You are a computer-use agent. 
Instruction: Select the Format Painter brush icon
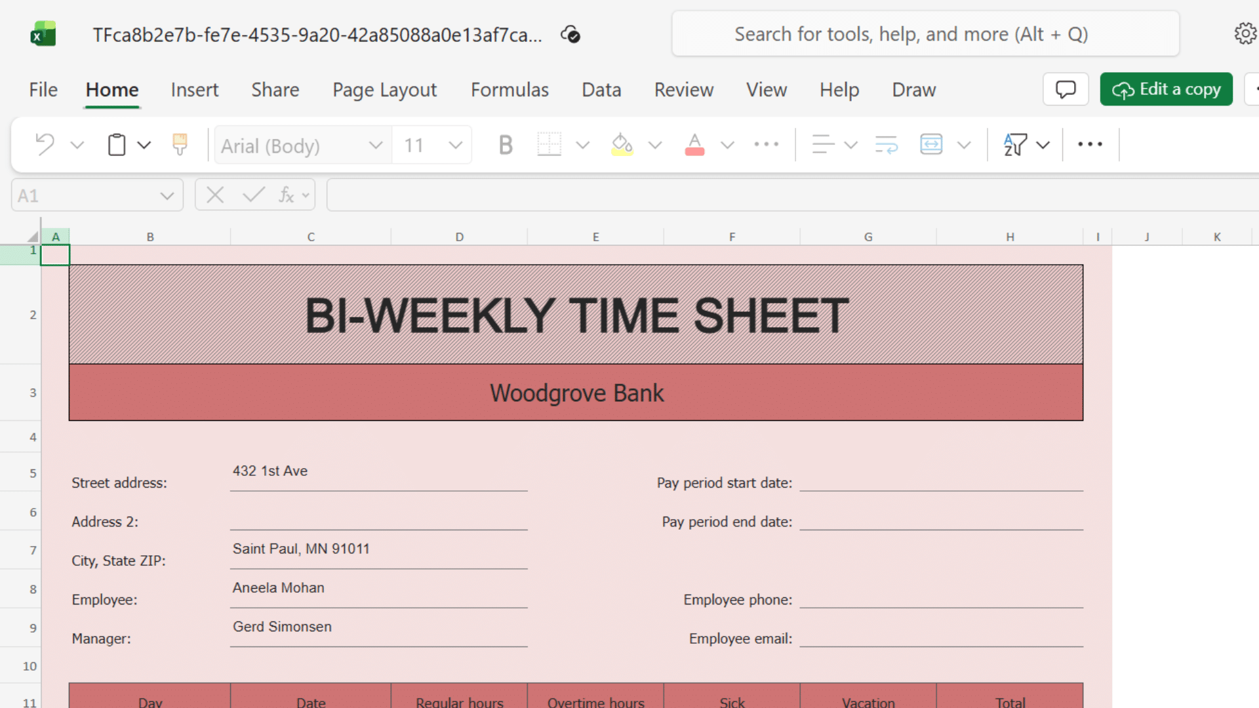click(x=180, y=144)
